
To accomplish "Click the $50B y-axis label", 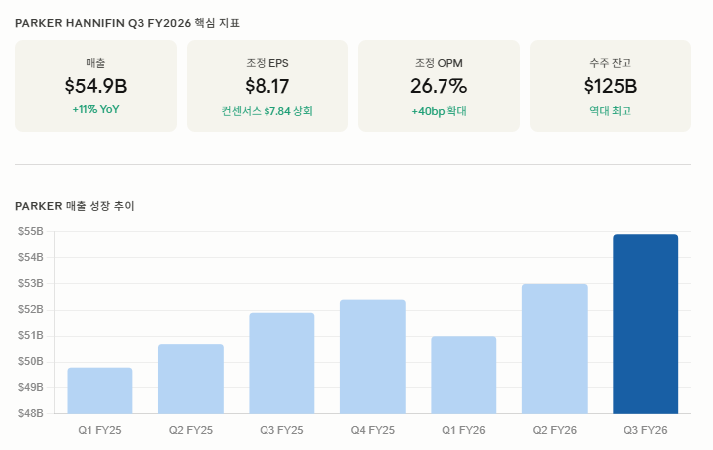I will [31, 362].
